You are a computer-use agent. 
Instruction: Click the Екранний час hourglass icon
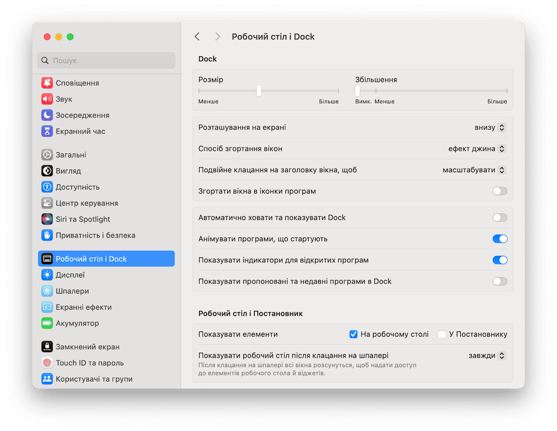(47, 131)
